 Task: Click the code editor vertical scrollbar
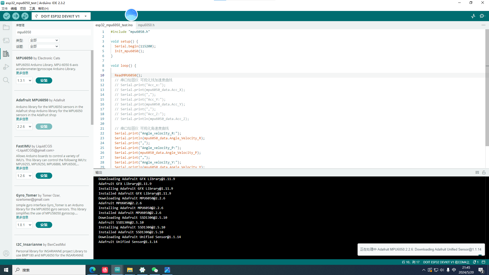(487, 89)
